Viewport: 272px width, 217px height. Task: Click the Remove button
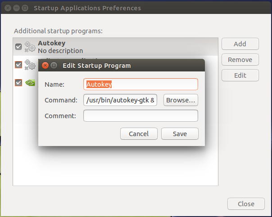240,60
